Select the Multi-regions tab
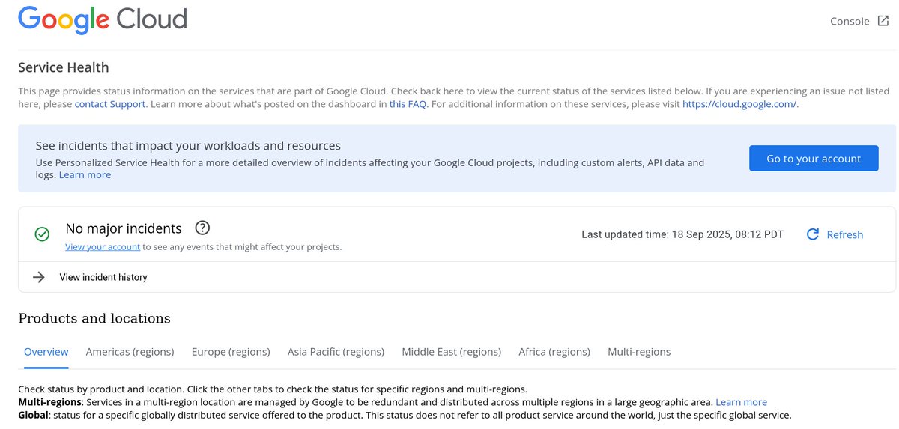Screen dimensions: 899x429 coord(639,352)
